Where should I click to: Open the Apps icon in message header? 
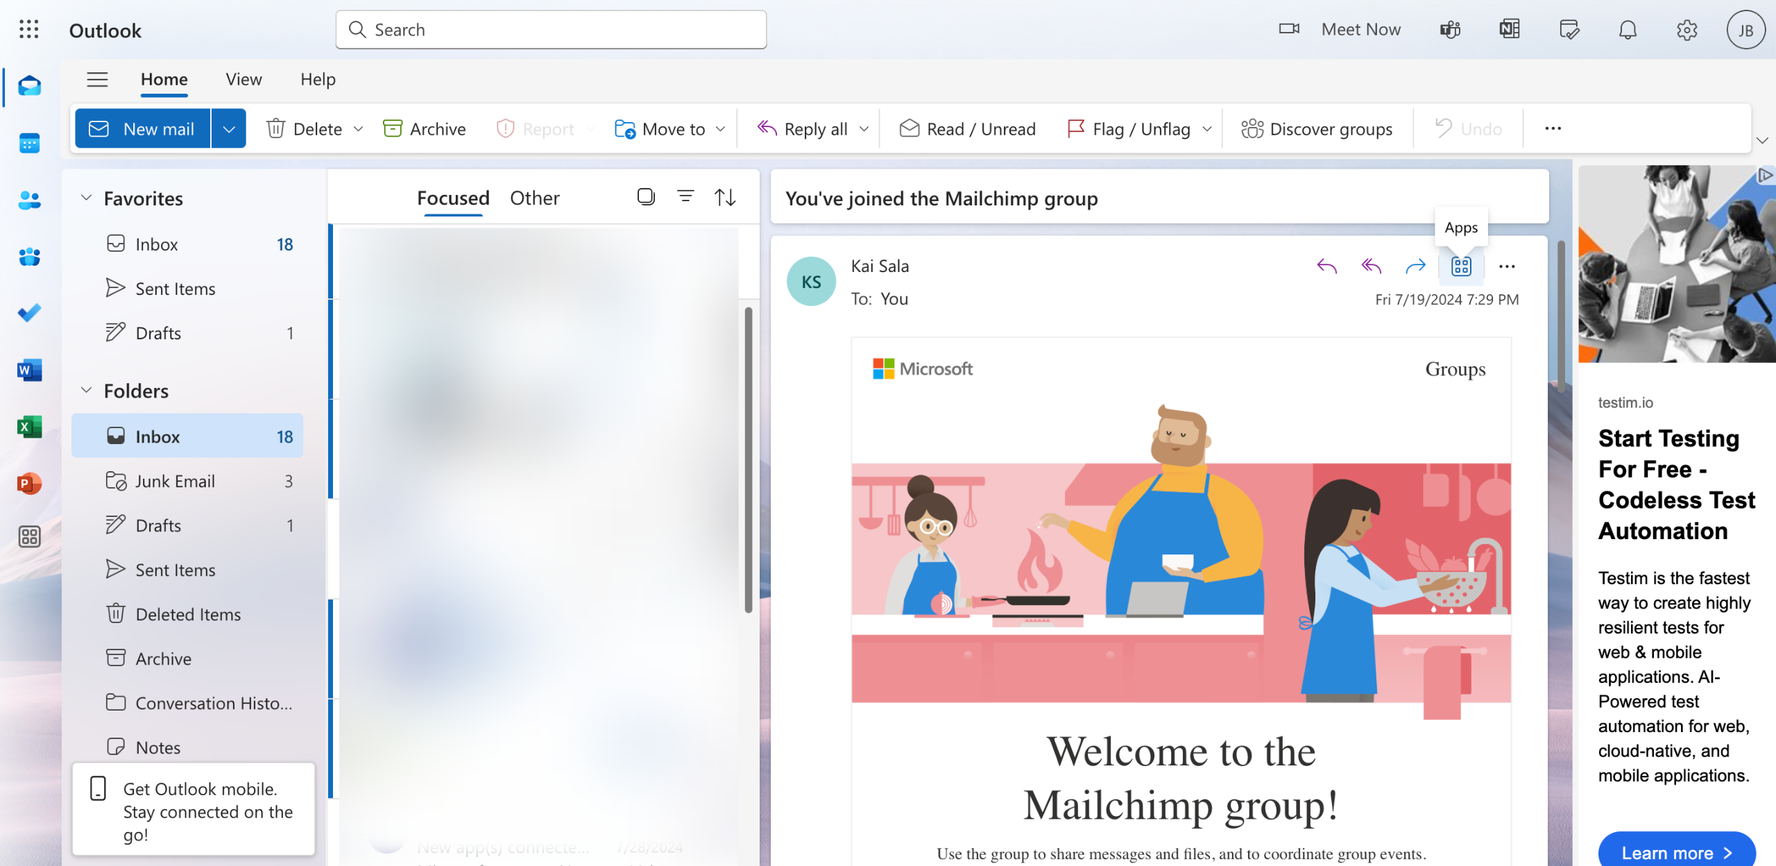[x=1461, y=266]
